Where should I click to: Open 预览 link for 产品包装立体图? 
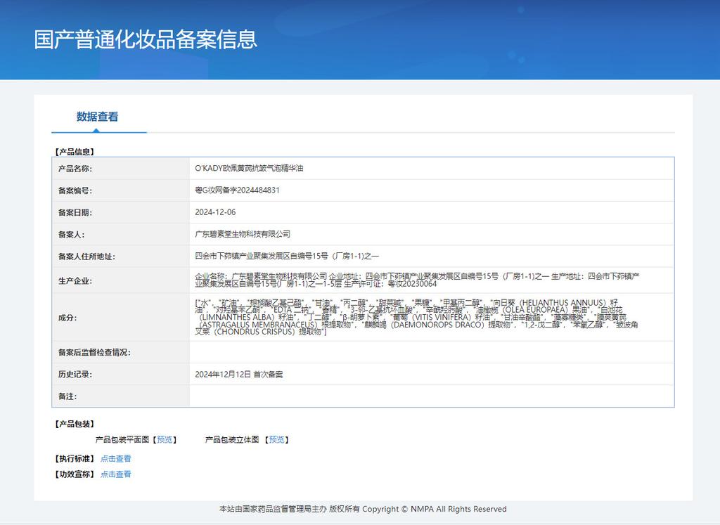[276, 440]
